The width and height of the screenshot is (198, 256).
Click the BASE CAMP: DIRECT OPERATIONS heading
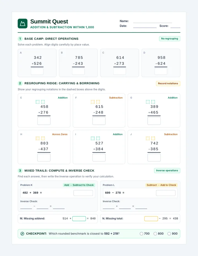click(x=51, y=39)
